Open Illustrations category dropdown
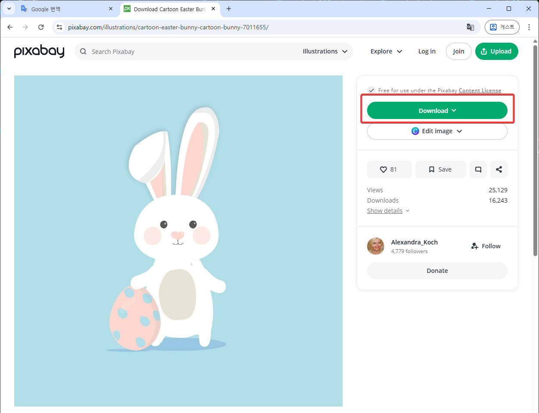This screenshot has height=413, width=539. (325, 51)
